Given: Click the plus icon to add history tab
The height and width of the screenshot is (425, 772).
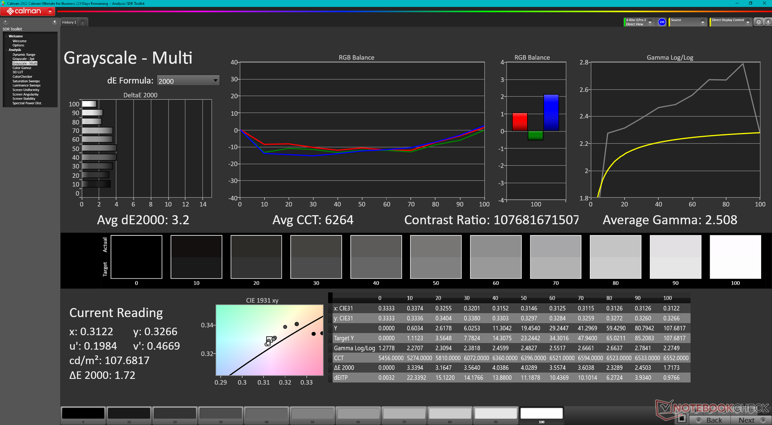Looking at the screenshot, I should click(83, 22).
